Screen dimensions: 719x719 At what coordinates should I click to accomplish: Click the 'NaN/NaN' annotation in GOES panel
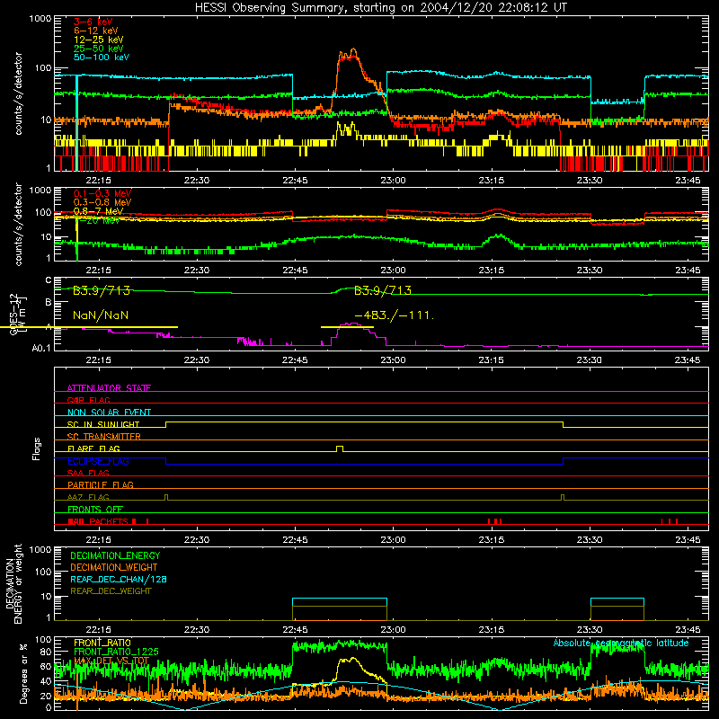[x=101, y=315]
